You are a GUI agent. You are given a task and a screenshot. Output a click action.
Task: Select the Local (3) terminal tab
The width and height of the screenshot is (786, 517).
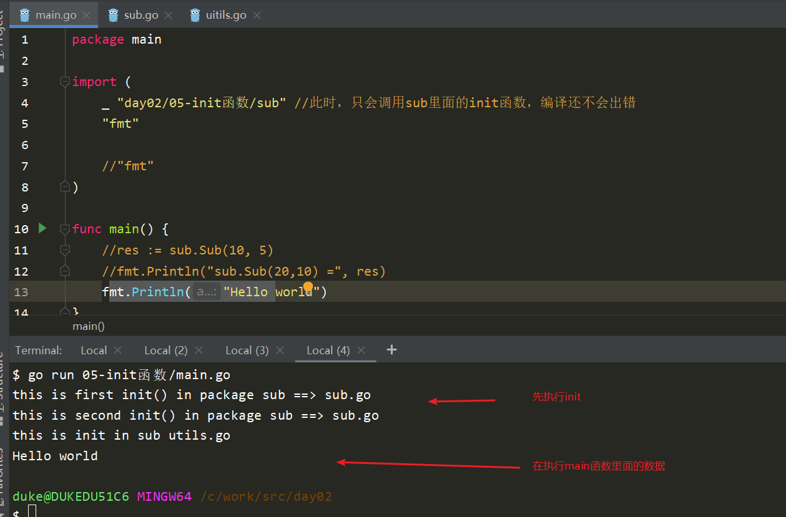(x=247, y=350)
